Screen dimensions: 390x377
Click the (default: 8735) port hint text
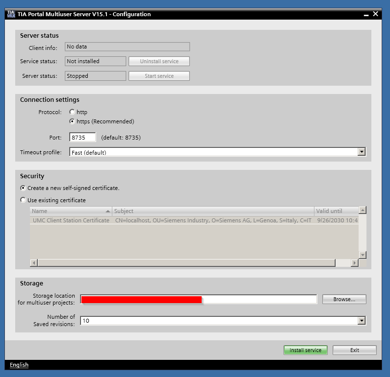[x=121, y=138]
